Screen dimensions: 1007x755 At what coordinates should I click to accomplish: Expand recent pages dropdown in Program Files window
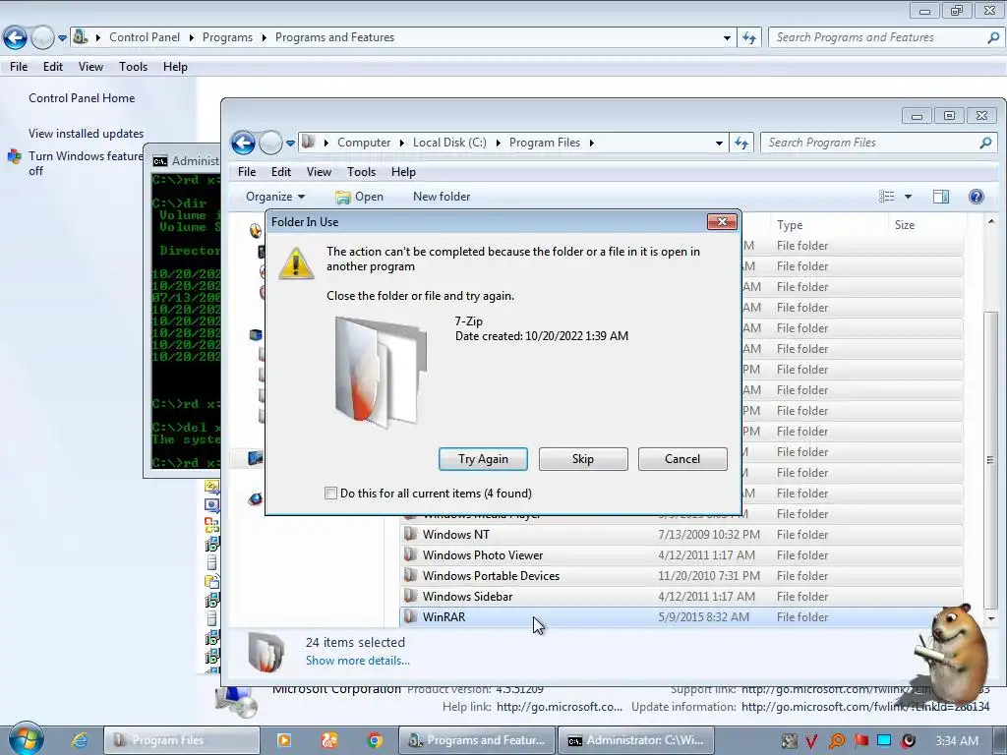pyautogui.click(x=290, y=144)
